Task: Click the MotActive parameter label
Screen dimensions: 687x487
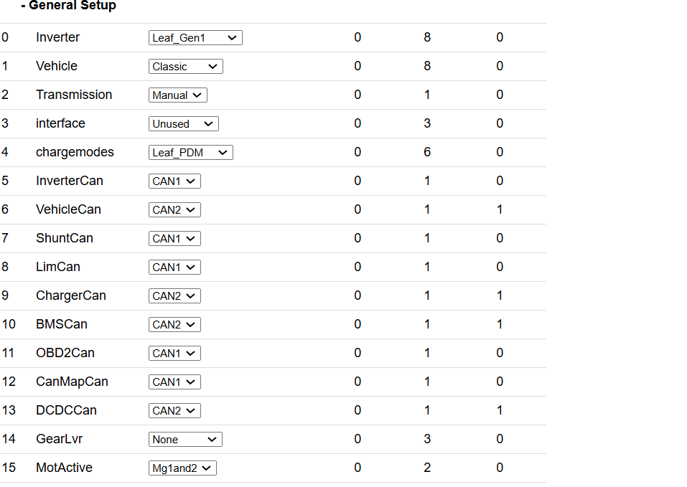Action: [64, 468]
